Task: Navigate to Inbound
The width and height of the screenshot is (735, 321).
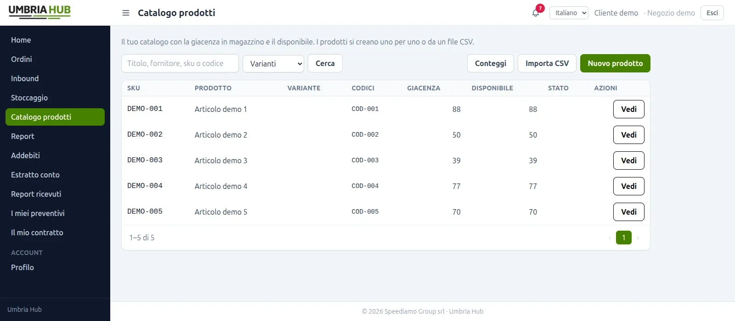Action: click(x=55, y=78)
